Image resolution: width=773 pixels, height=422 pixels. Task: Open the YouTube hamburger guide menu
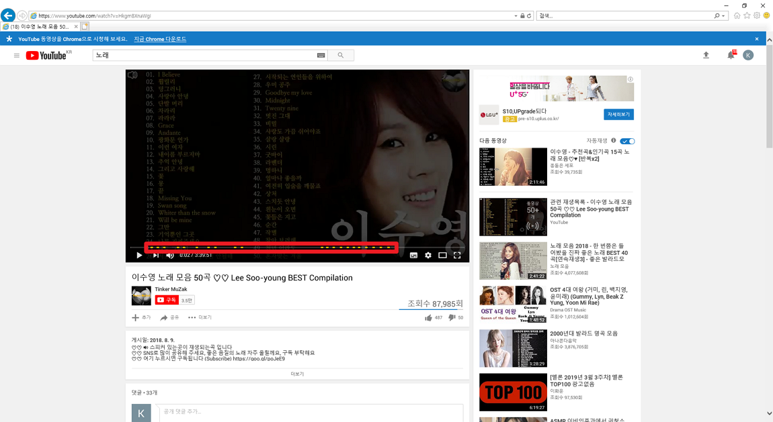click(x=17, y=56)
